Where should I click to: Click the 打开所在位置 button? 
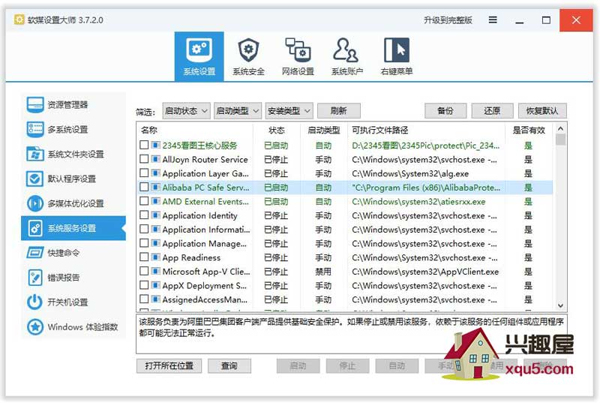[x=169, y=366]
